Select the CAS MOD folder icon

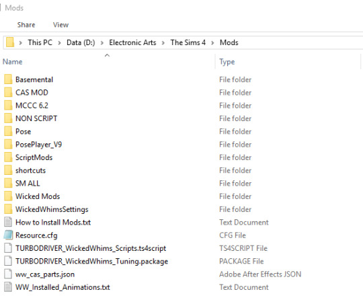[8, 92]
